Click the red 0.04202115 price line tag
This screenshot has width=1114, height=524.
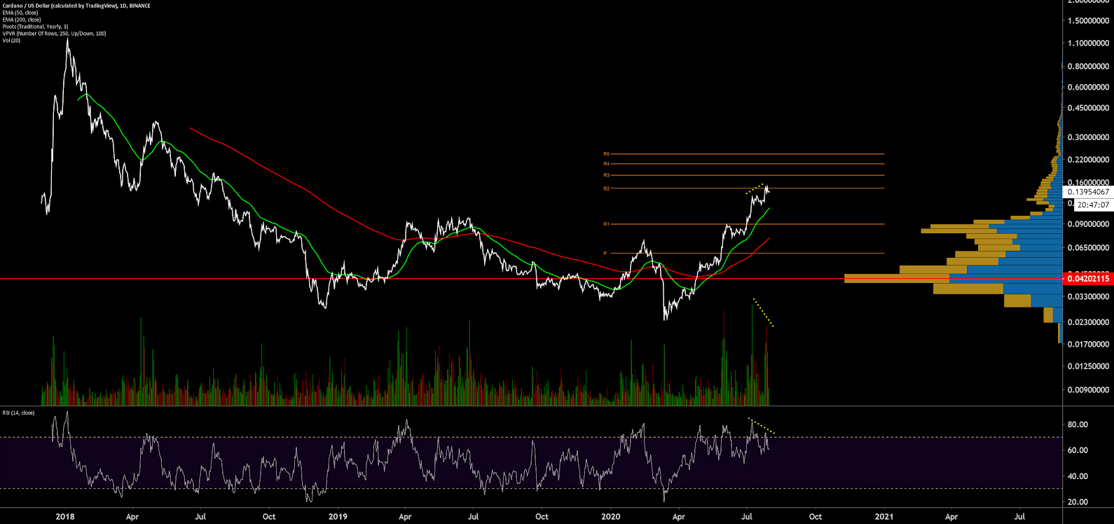coord(1087,279)
